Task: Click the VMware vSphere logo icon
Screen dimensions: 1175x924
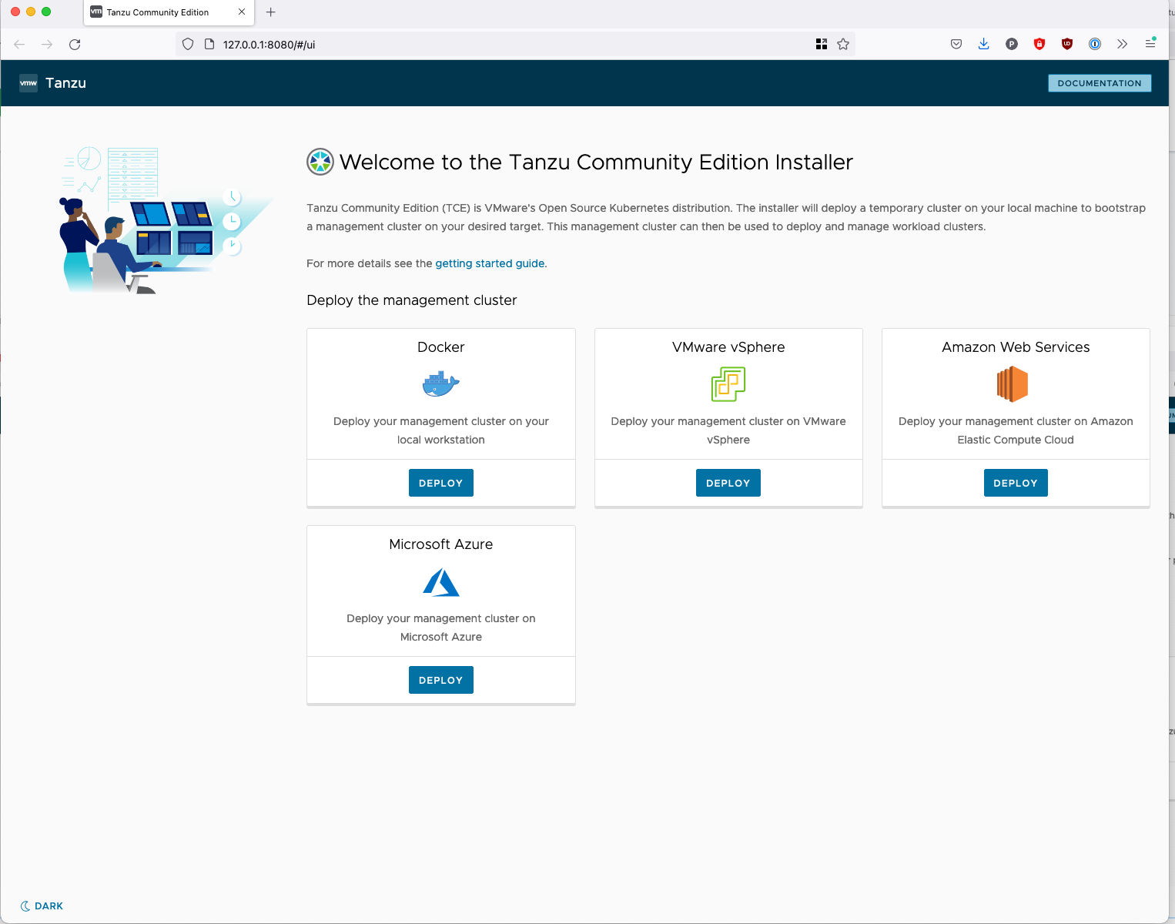Action: tap(728, 384)
